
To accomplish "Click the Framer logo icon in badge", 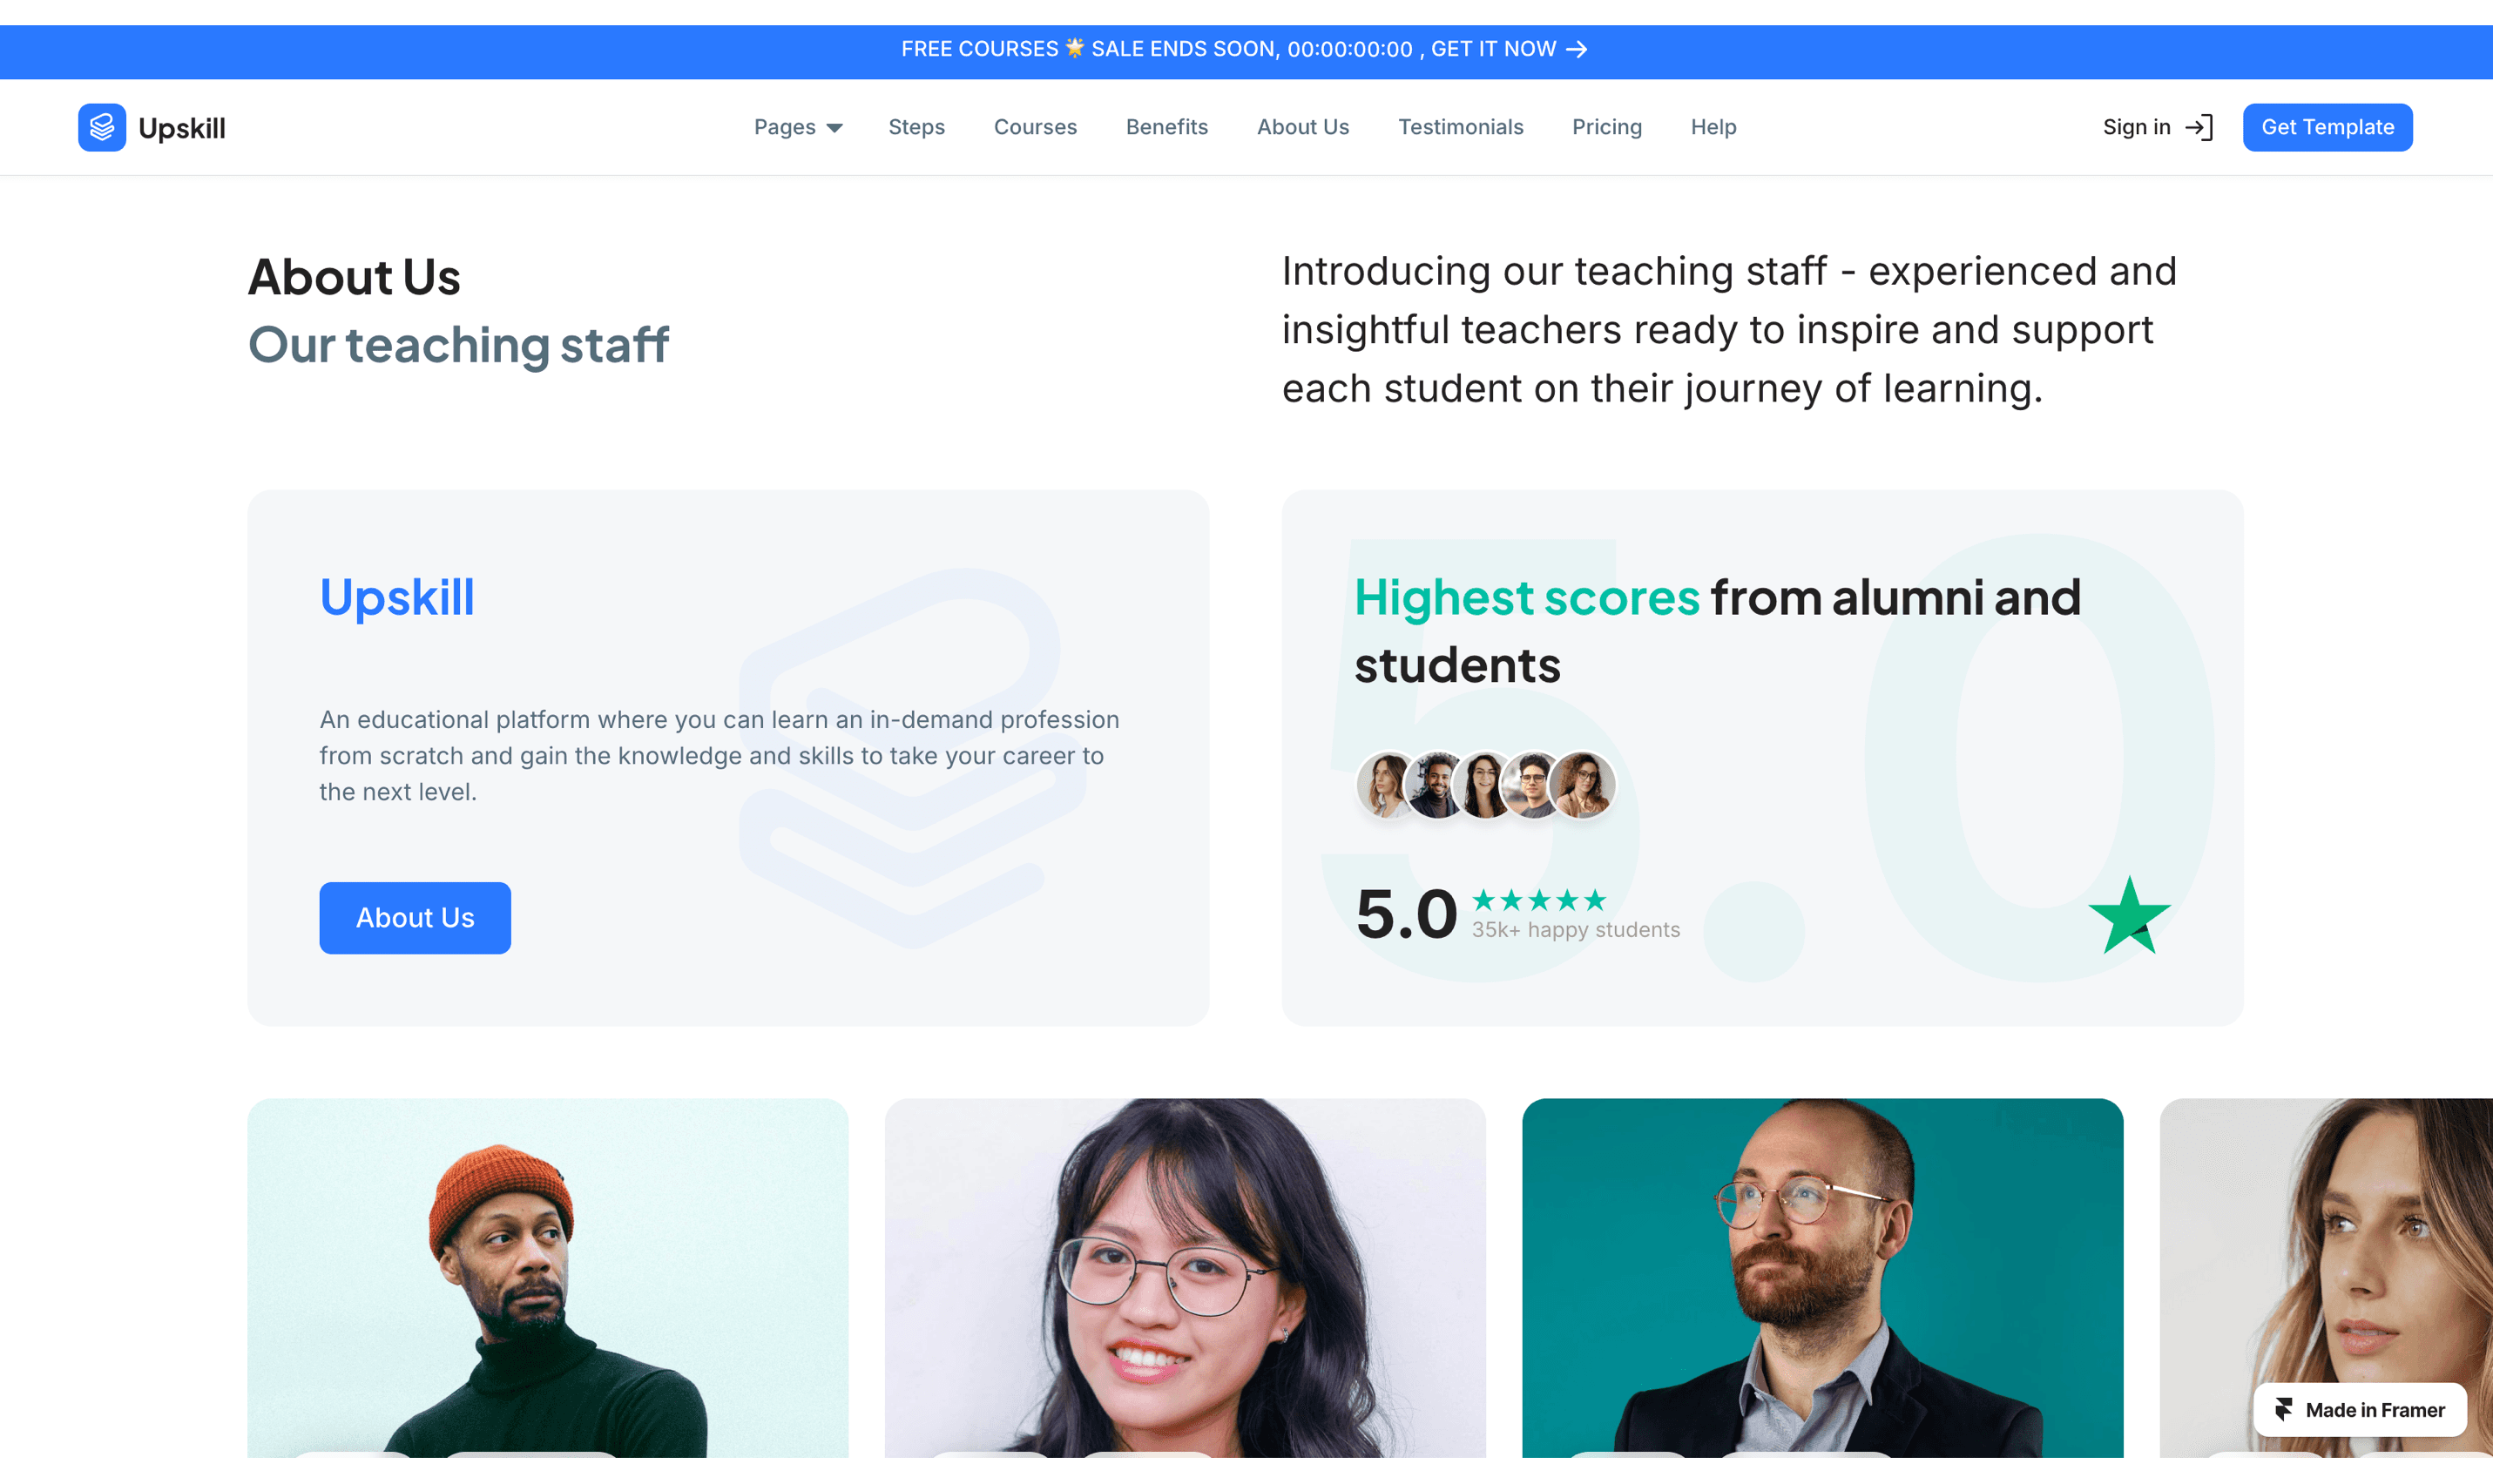I will pos(2284,1410).
